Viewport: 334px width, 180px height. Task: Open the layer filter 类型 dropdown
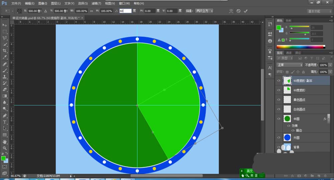click(x=285, y=58)
